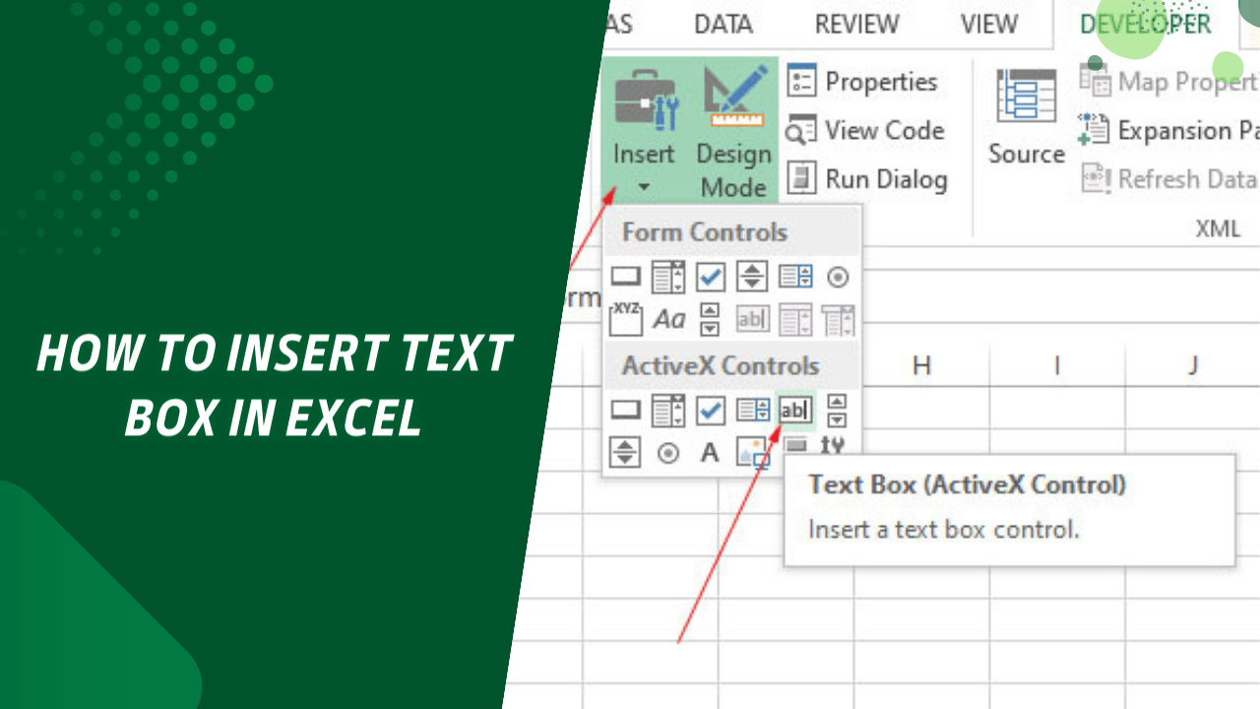Select the Scroll Bar form control
The height and width of the screenshot is (709, 1260).
pyautogui.click(x=708, y=319)
